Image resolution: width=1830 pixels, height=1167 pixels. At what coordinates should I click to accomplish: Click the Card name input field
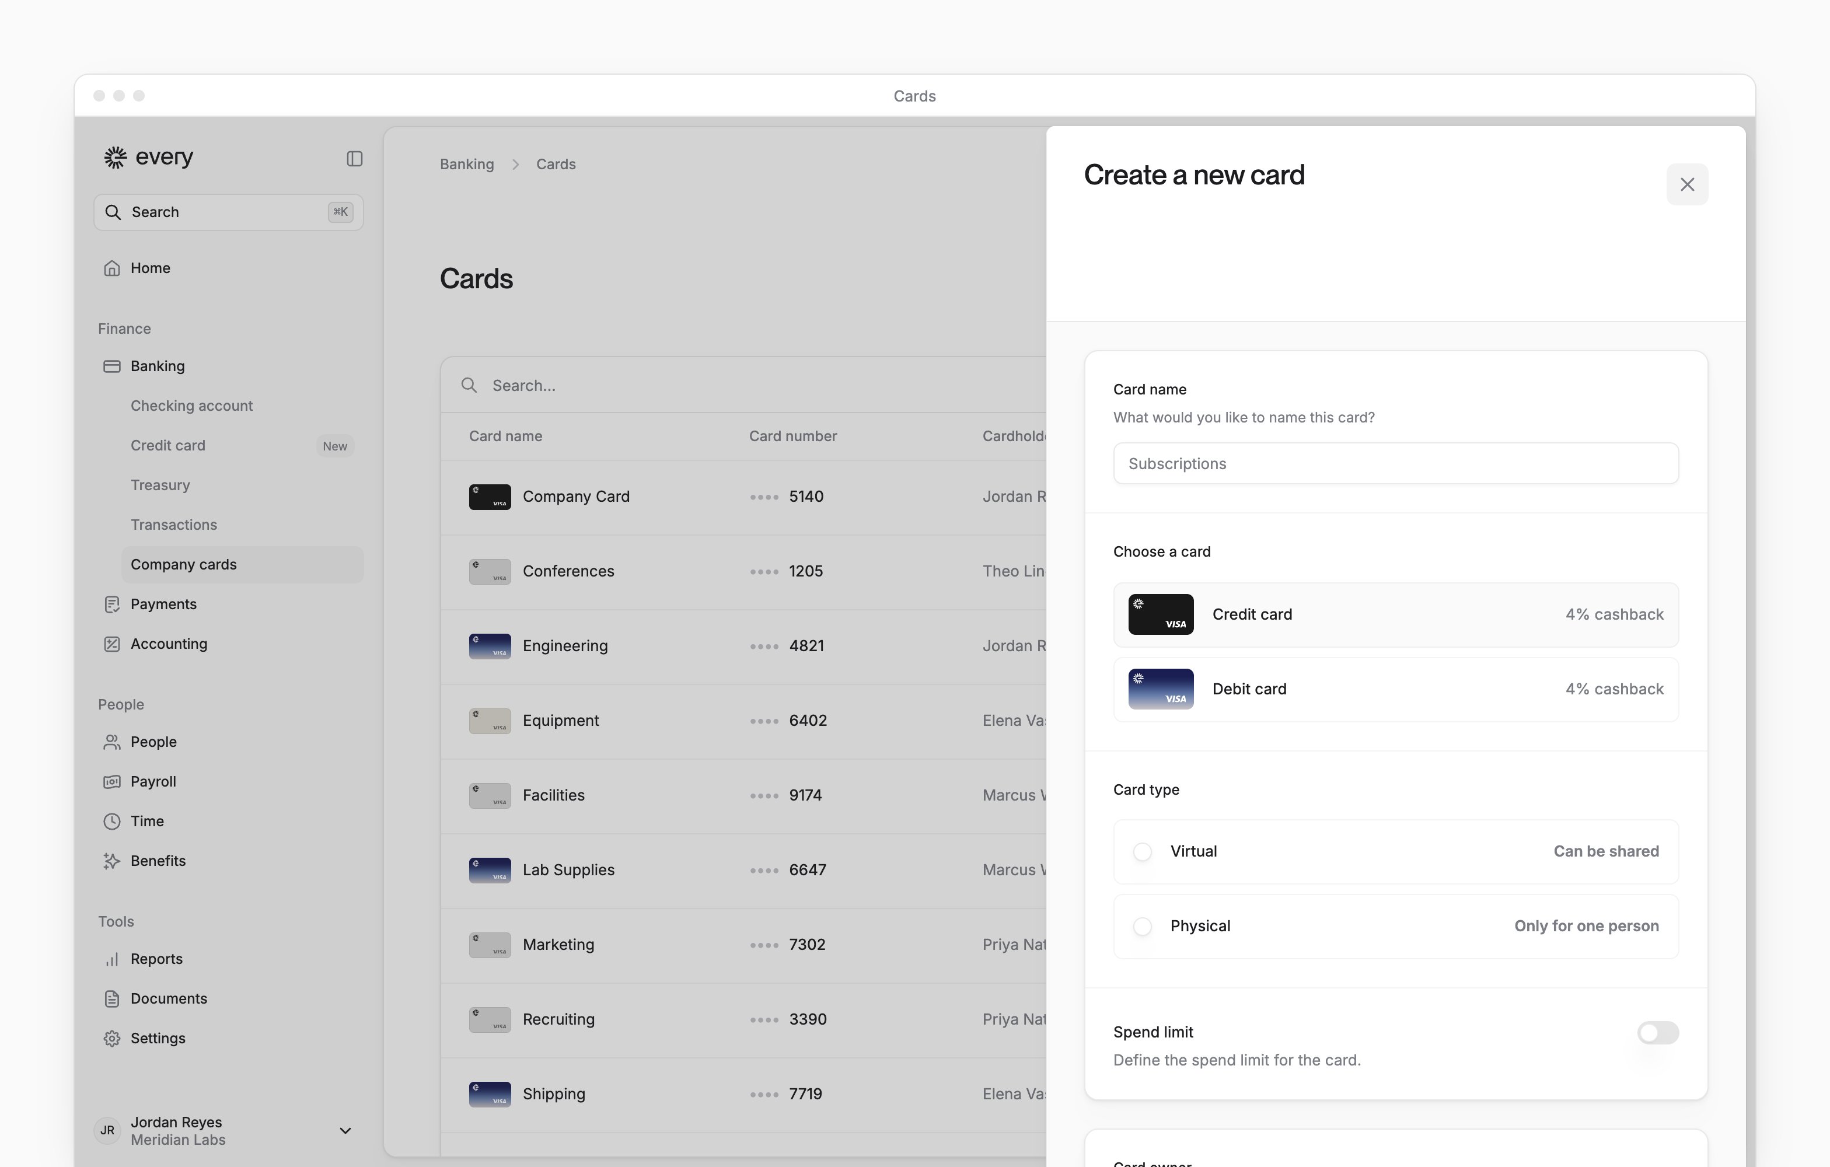1395,463
